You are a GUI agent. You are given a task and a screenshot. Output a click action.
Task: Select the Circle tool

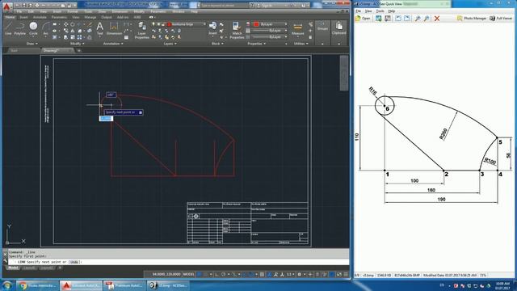(33, 28)
